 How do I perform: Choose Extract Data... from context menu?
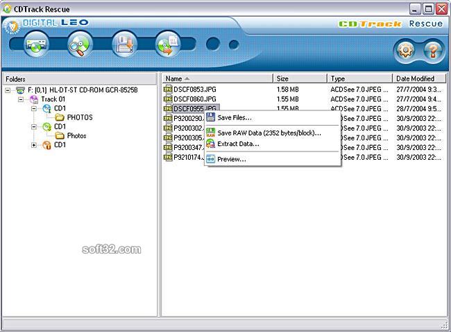click(273, 144)
